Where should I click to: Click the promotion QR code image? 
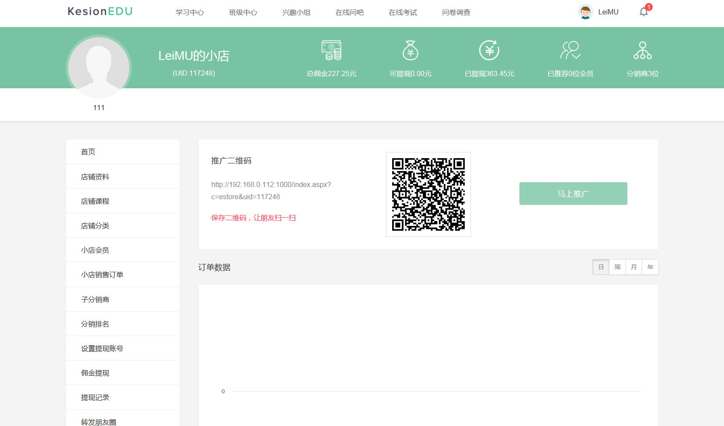coord(428,194)
